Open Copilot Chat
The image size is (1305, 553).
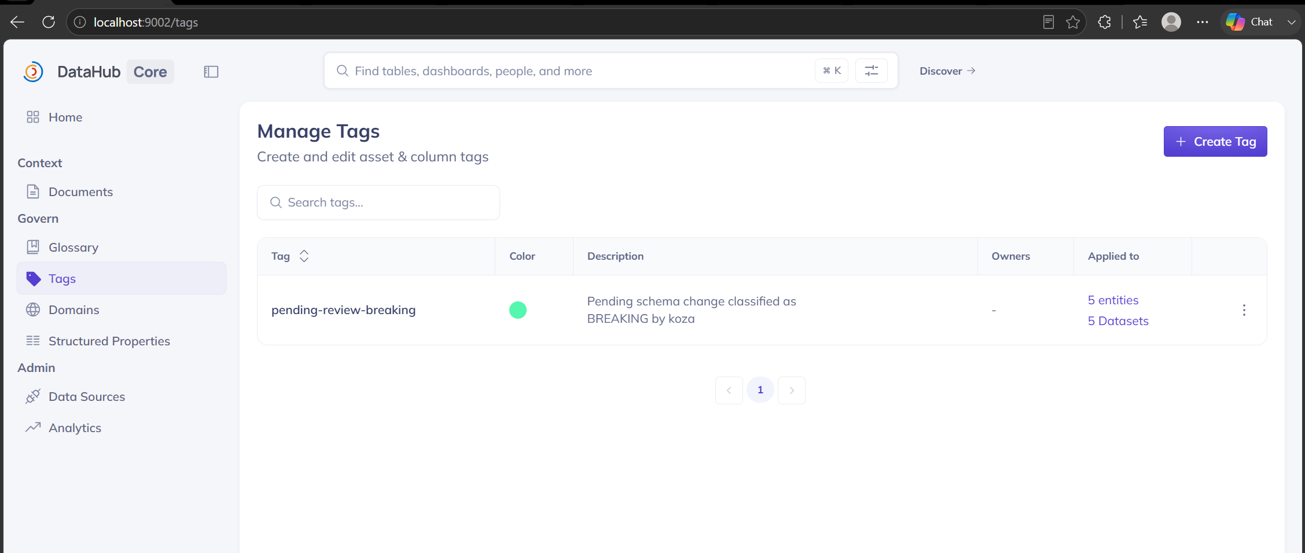(1249, 22)
